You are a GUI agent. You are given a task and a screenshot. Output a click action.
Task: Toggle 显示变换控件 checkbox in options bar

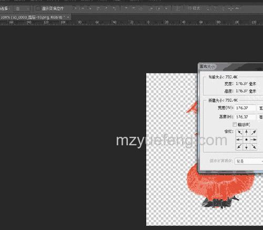point(38,8)
